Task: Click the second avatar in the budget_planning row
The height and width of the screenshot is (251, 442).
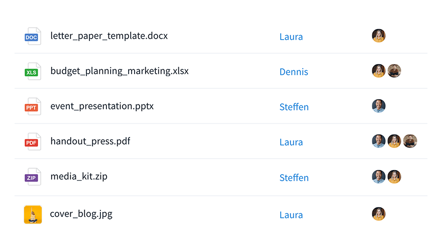Action: [x=394, y=71]
